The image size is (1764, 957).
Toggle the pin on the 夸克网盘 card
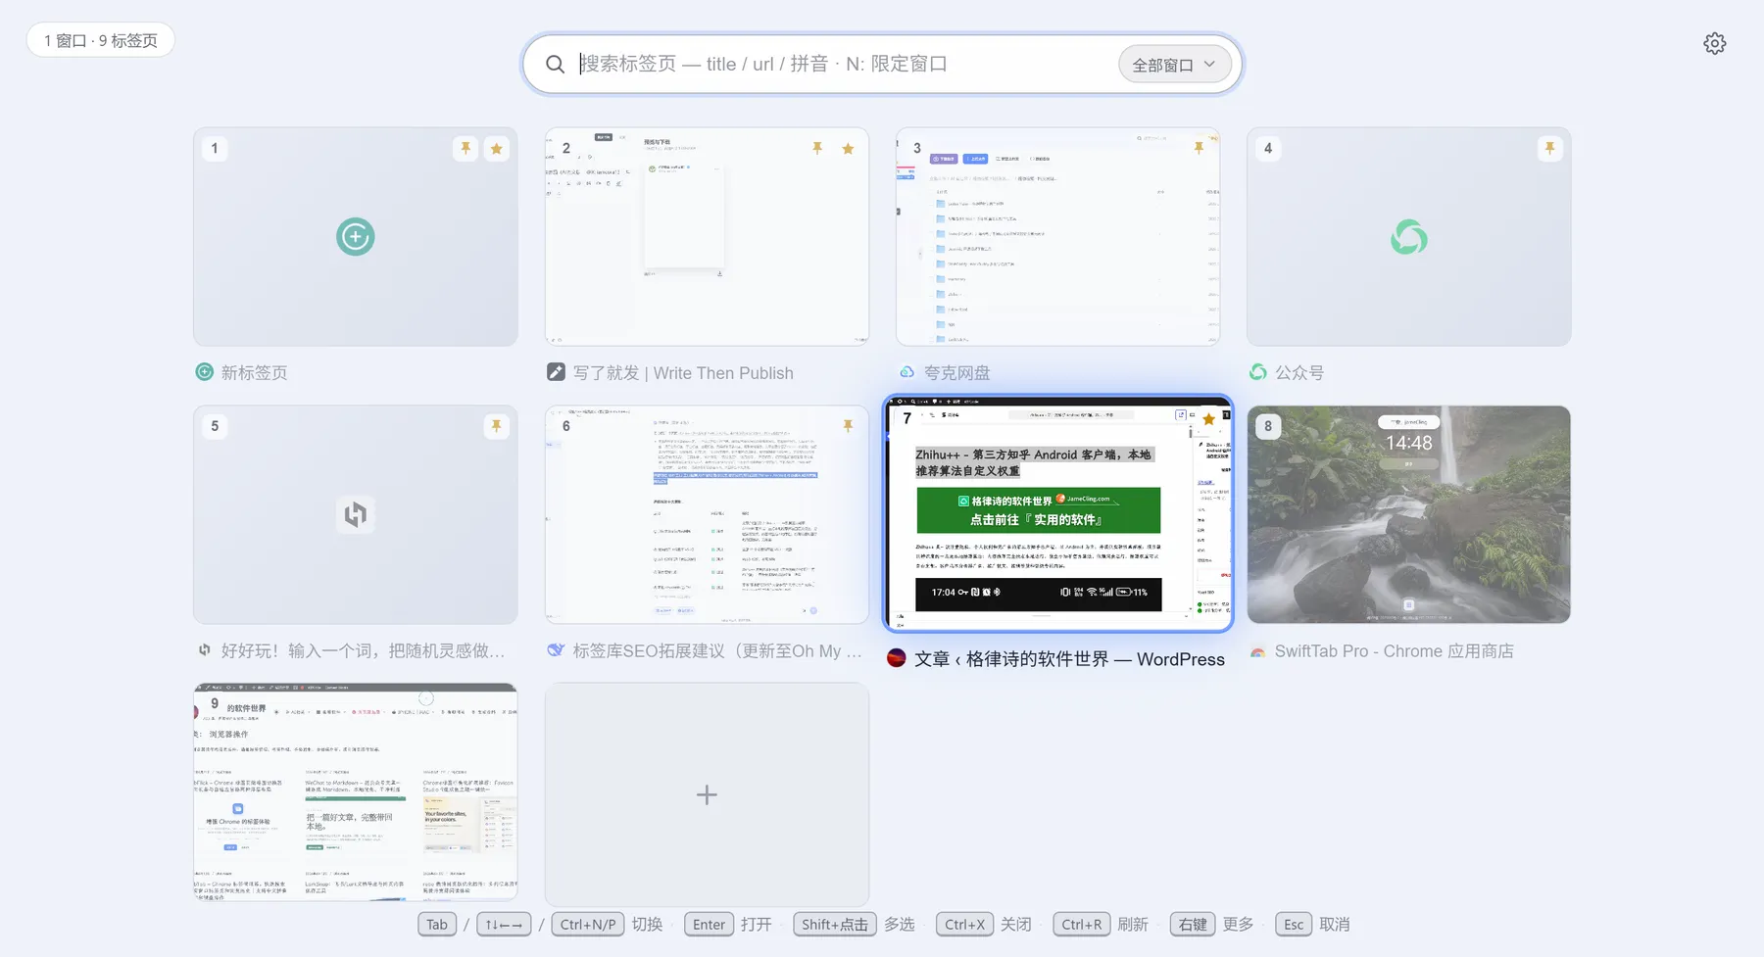pos(1199,149)
